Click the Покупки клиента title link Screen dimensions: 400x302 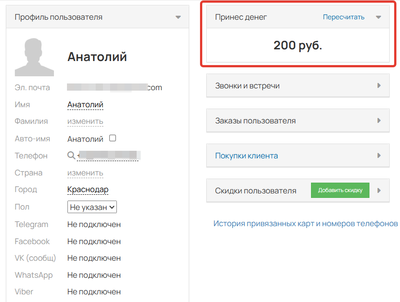[246, 156]
